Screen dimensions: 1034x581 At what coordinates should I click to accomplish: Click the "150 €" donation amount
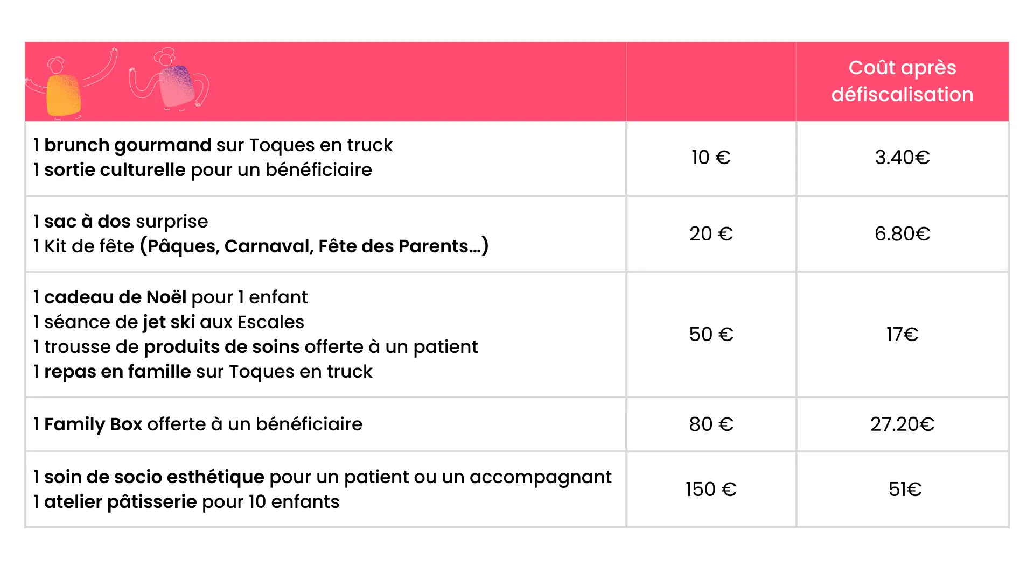click(x=711, y=490)
